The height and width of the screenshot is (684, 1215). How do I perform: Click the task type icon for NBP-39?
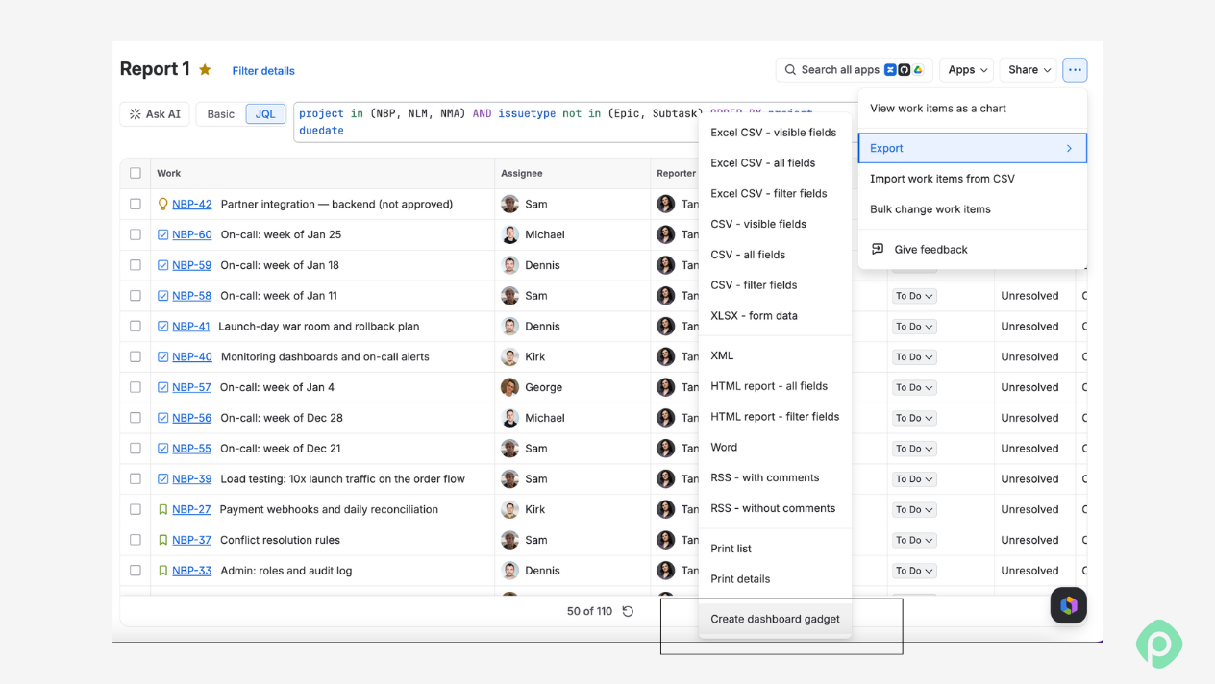coord(162,478)
